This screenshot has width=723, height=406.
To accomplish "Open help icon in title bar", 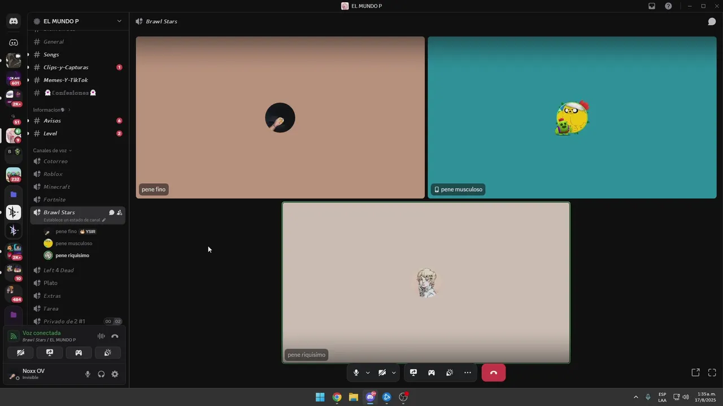I will [x=668, y=6].
